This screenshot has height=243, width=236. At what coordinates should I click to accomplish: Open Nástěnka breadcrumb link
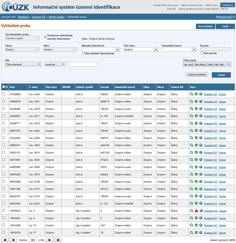(23, 17)
